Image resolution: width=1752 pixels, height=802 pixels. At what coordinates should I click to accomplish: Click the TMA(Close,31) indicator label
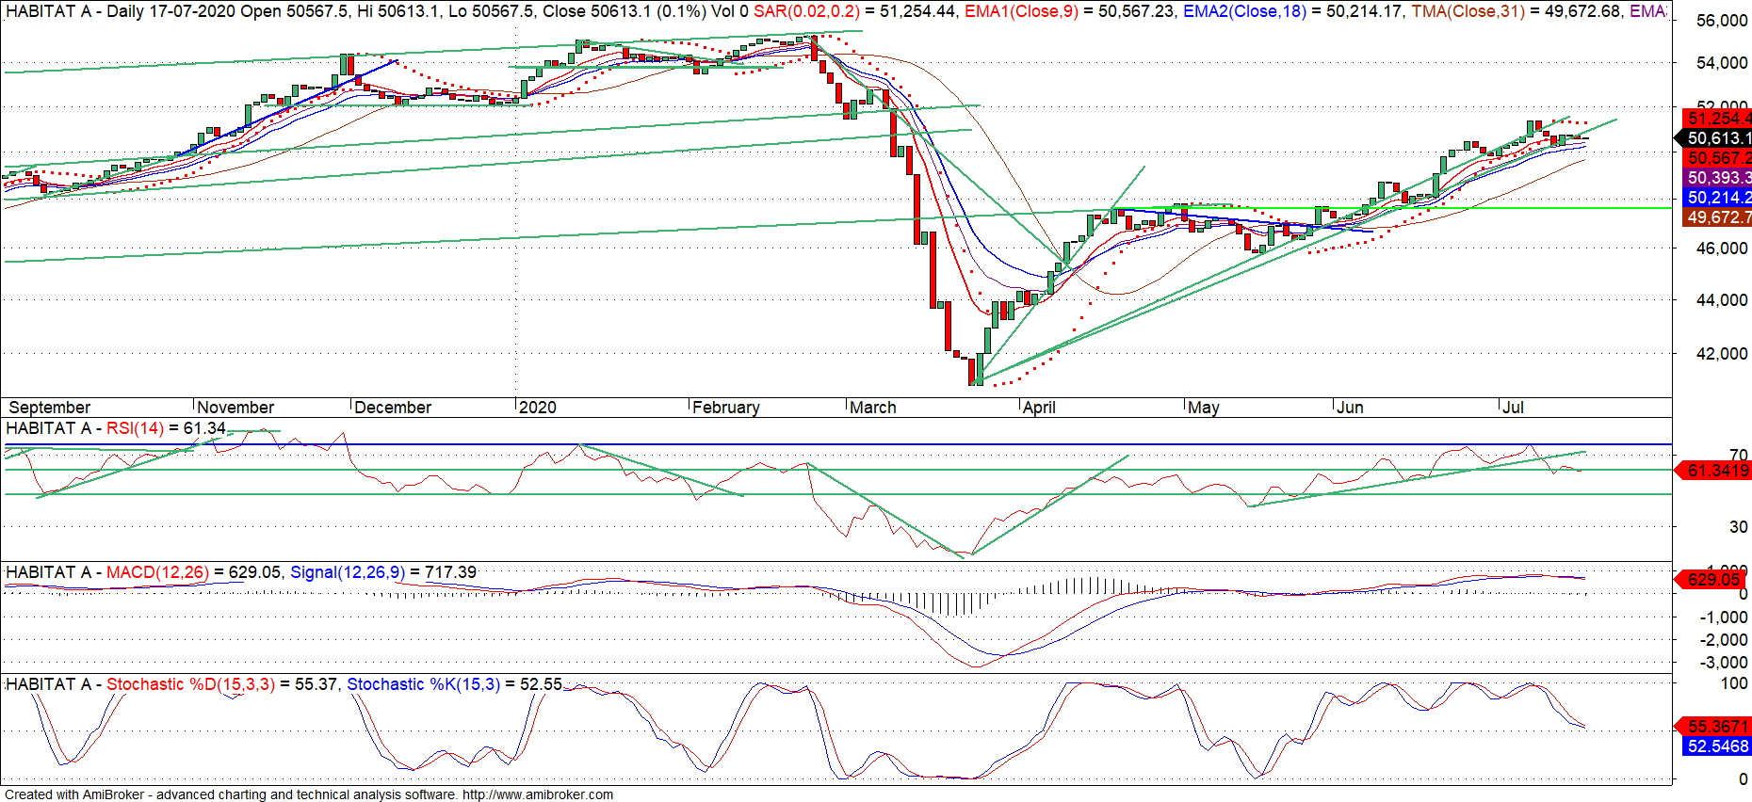pyautogui.click(x=1468, y=11)
